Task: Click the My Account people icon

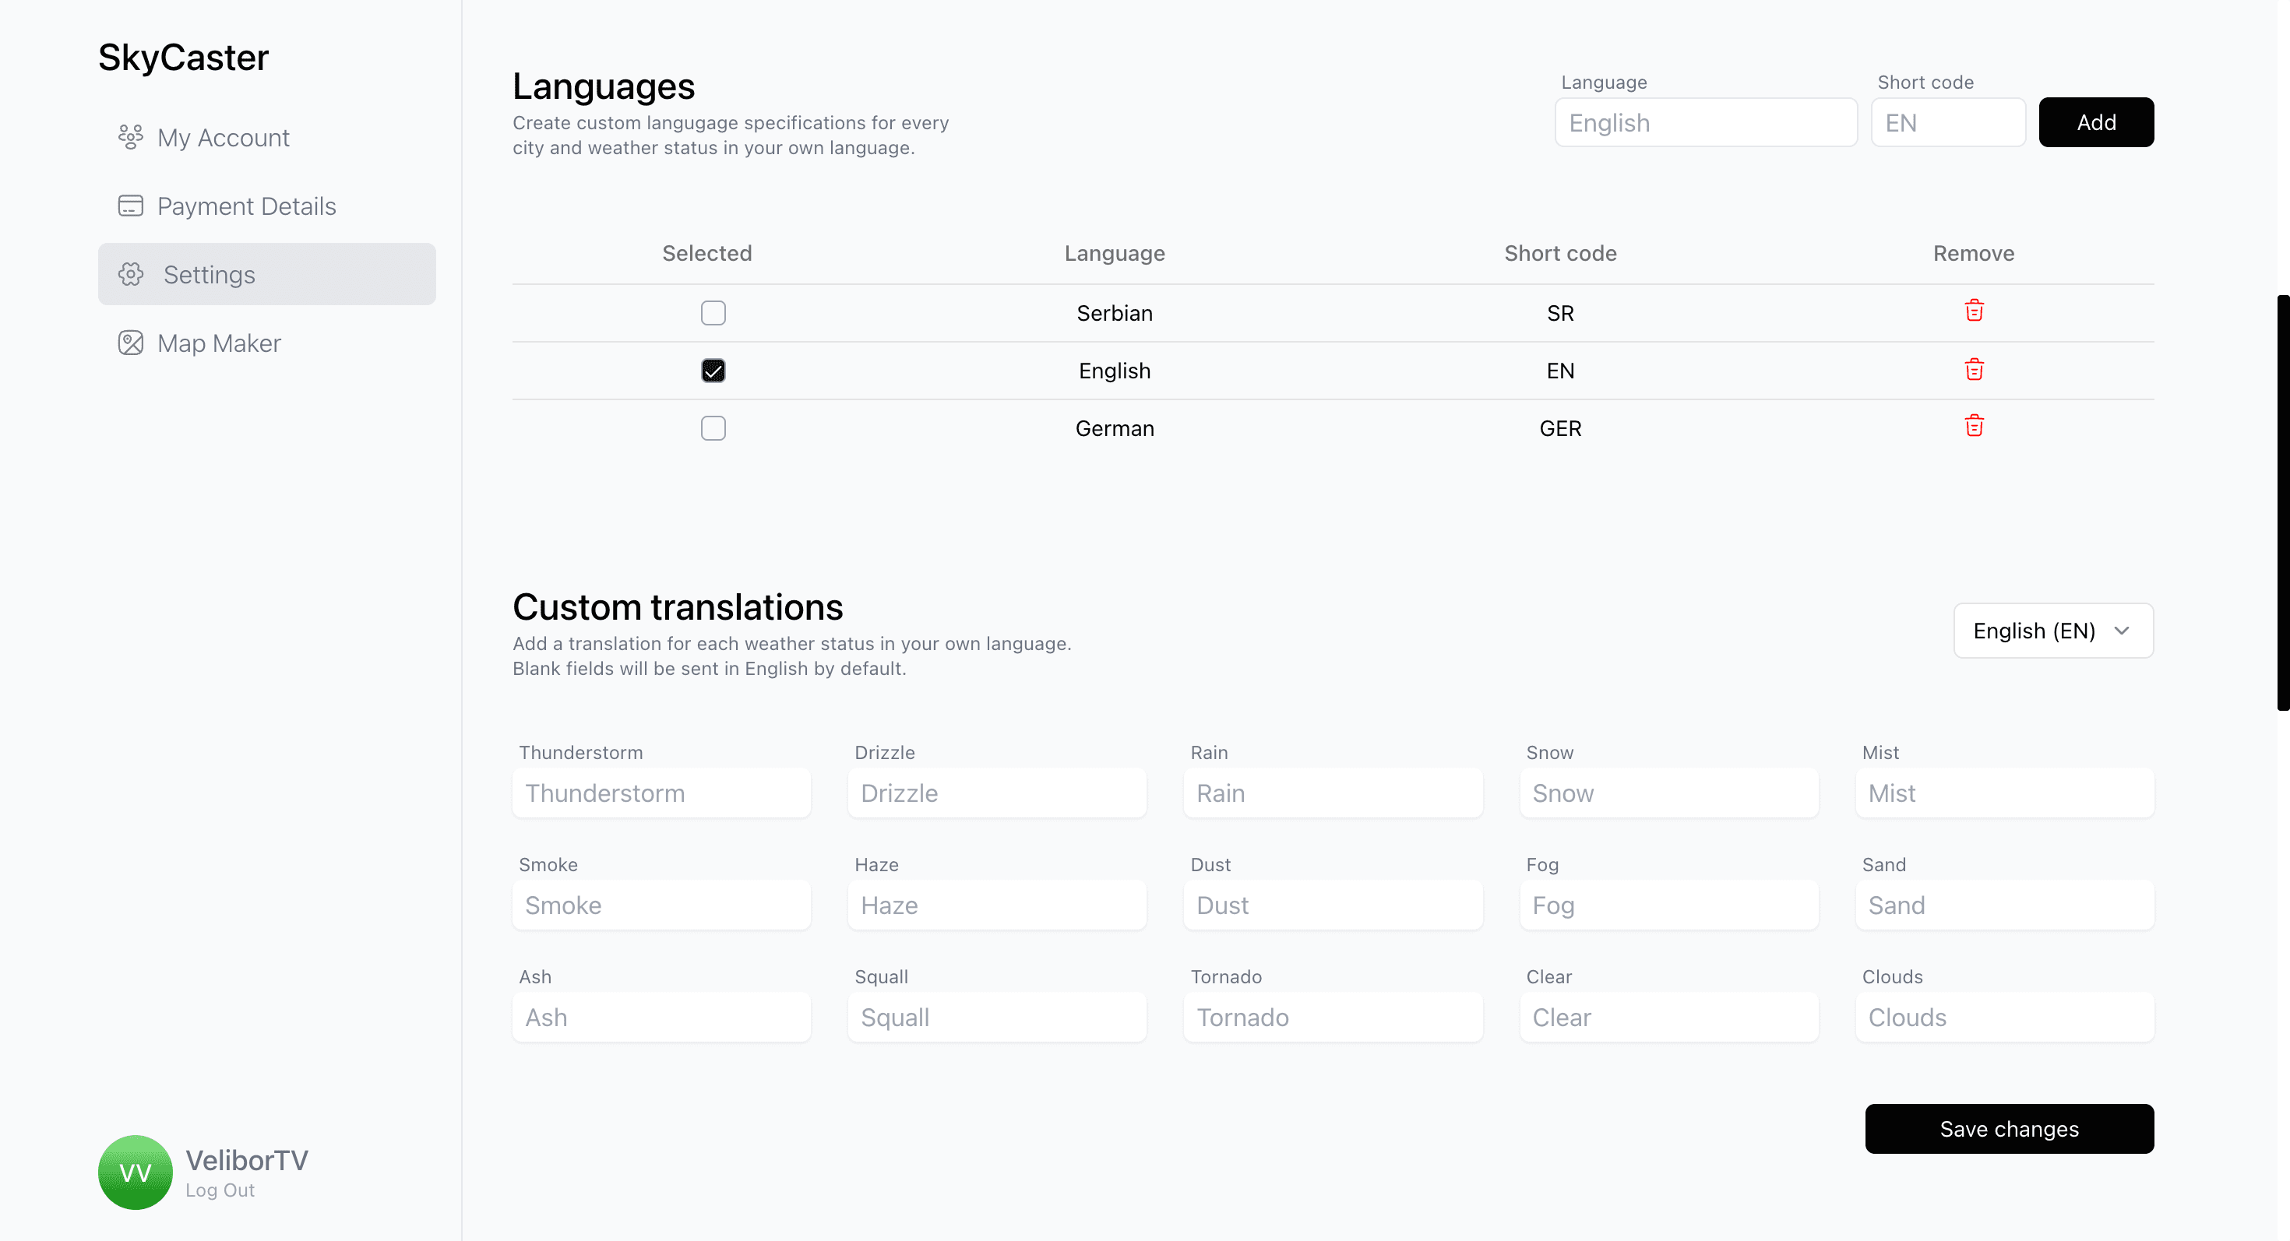Action: tap(131, 138)
